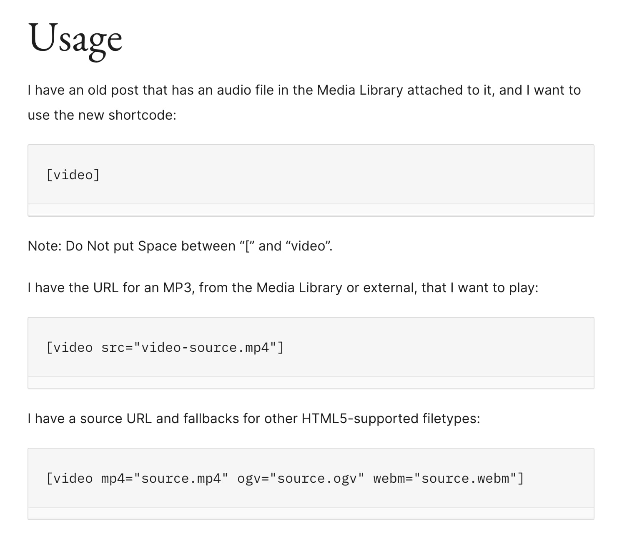Viewport: 622px width, 544px height.
Task: Click "Media Library" in the MP3 URL sentence
Action: pos(299,288)
